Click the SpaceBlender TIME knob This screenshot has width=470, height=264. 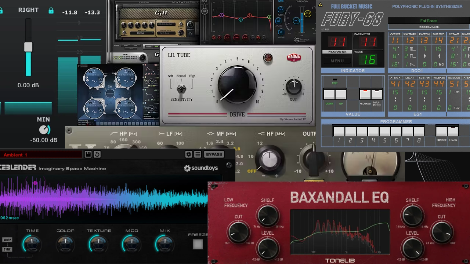[32, 243]
